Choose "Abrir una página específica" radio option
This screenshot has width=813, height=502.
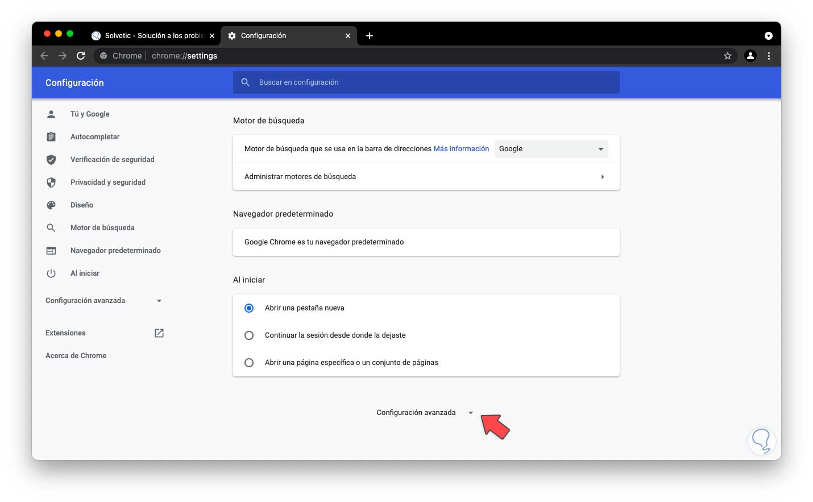pos(249,363)
